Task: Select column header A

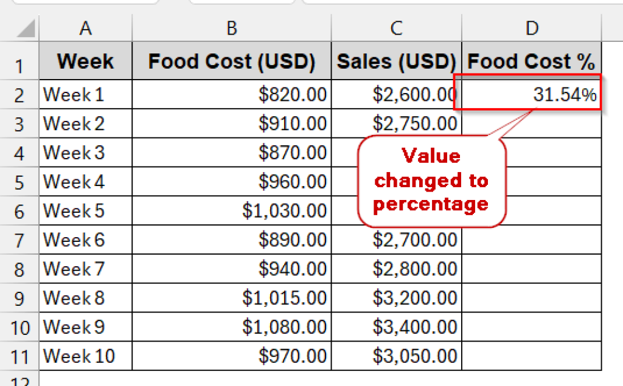Action: (x=85, y=27)
